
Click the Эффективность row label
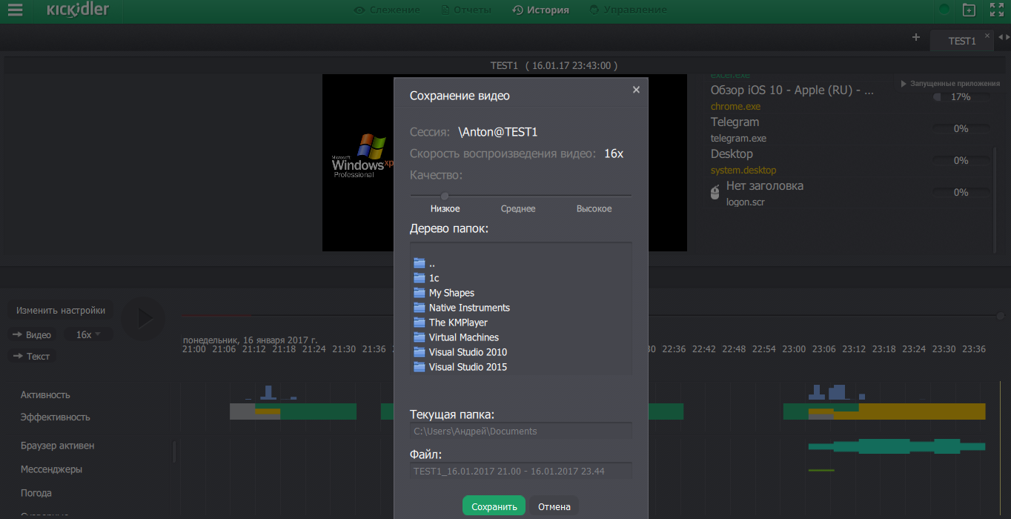[x=56, y=417]
